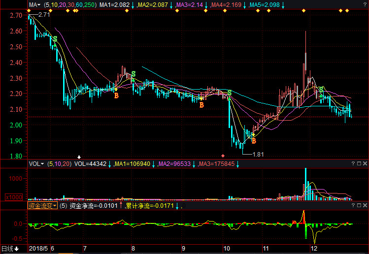Click the MA parameters (5,10,20,30,60,250)
369x254 pixels.
[70, 5]
